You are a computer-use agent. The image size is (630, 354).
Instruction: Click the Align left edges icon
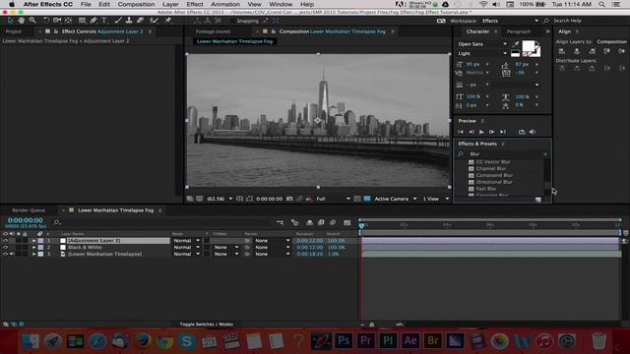562,51
